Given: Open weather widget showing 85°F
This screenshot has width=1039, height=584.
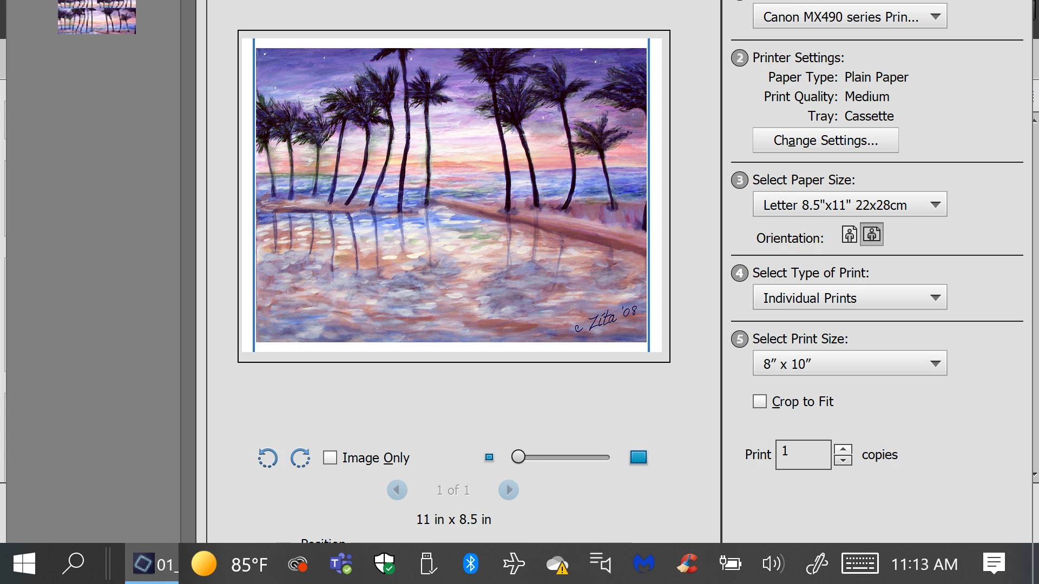Looking at the screenshot, I should pos(230,564).
